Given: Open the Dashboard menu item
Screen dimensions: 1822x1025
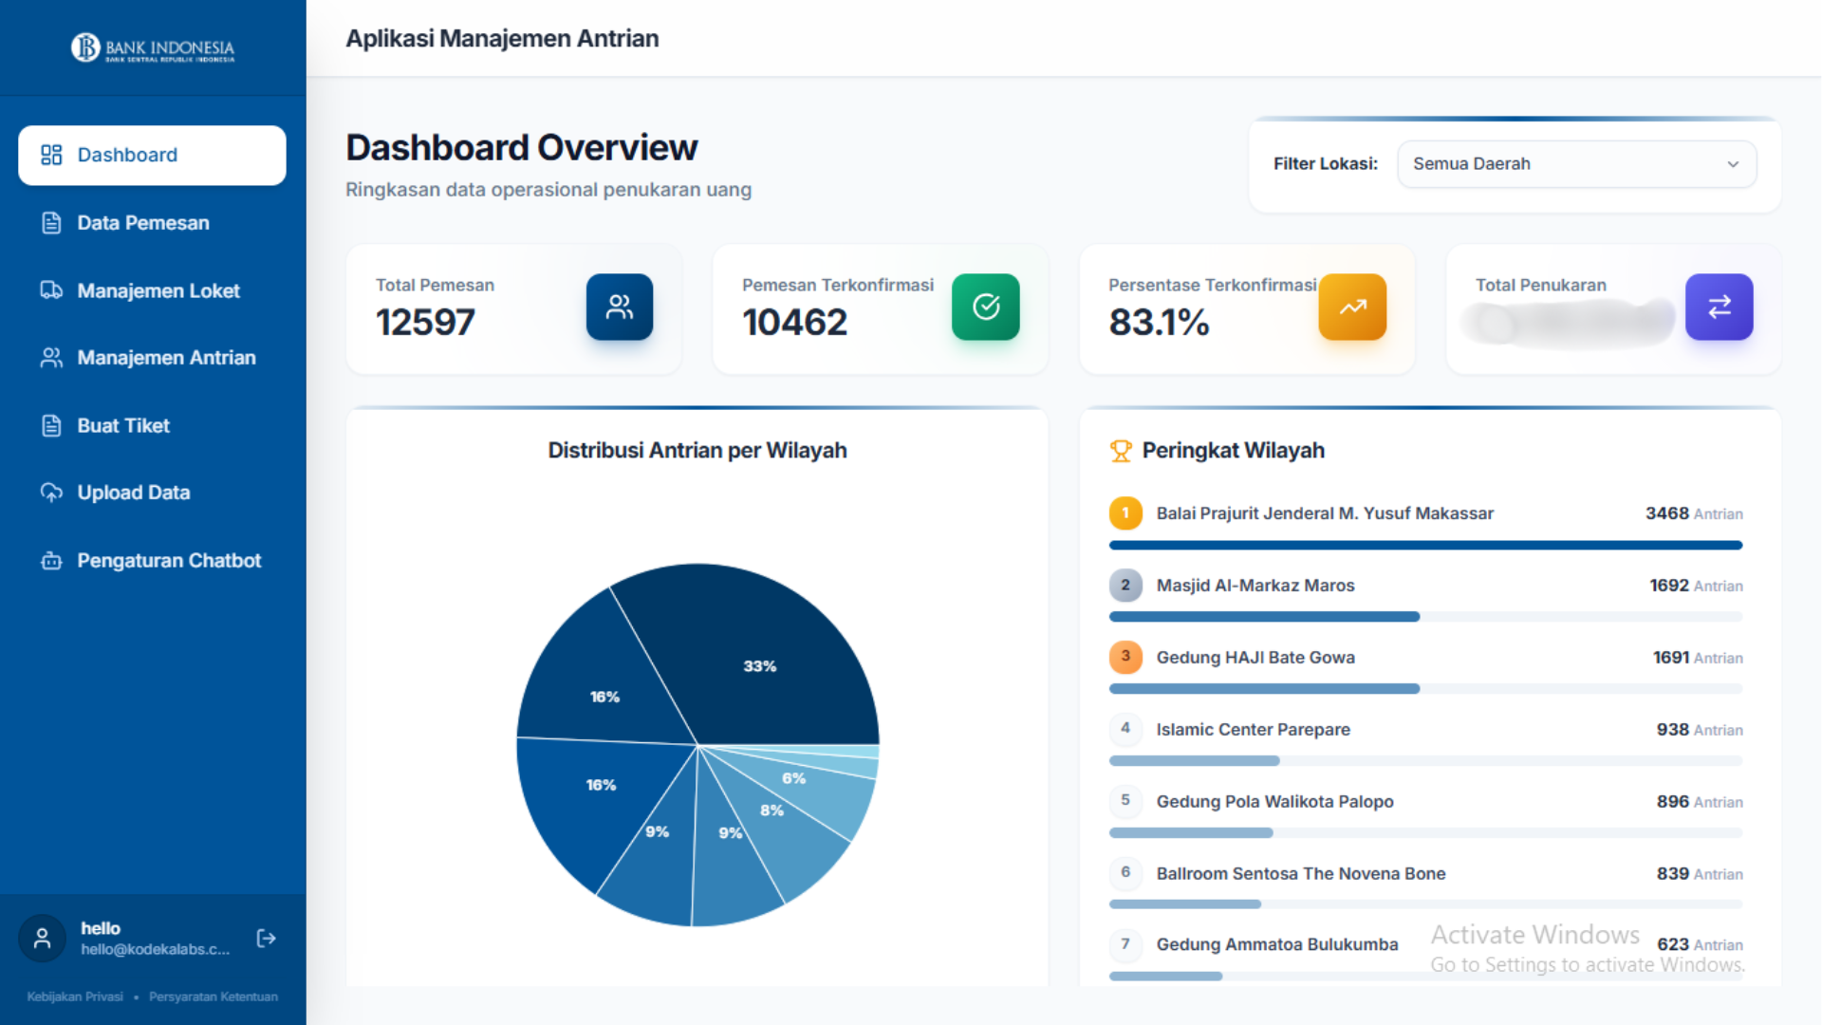Looking at the screenshot, I should [152, 155].
